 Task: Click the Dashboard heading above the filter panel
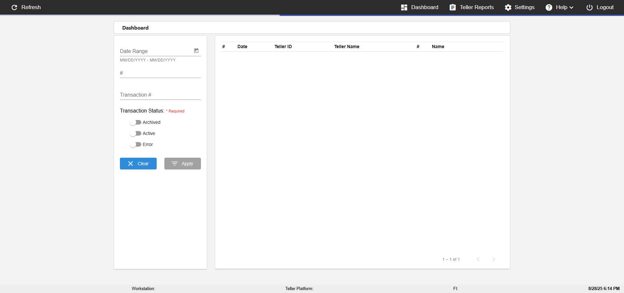point(135,28)
